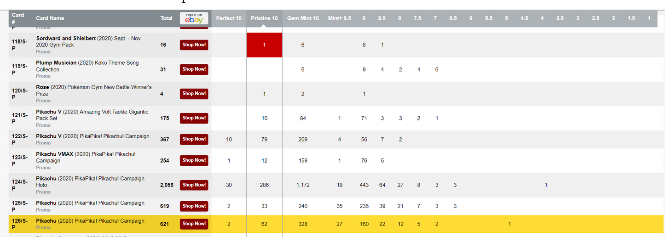The height and width of the screenshot is (237, 665).
Task: Click Shop Now in highlighted 126/S-P row
Action: (194, 224)
